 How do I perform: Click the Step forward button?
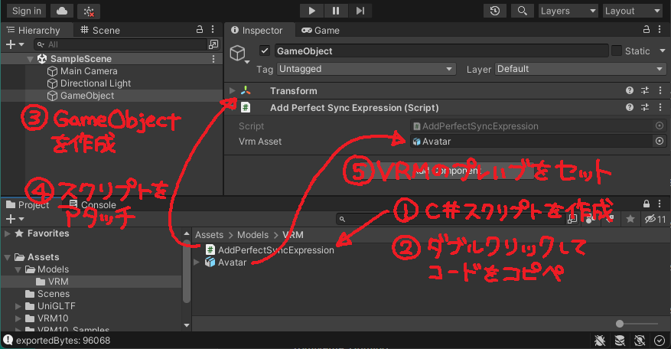pyautogui.click(x=360, y=11)
